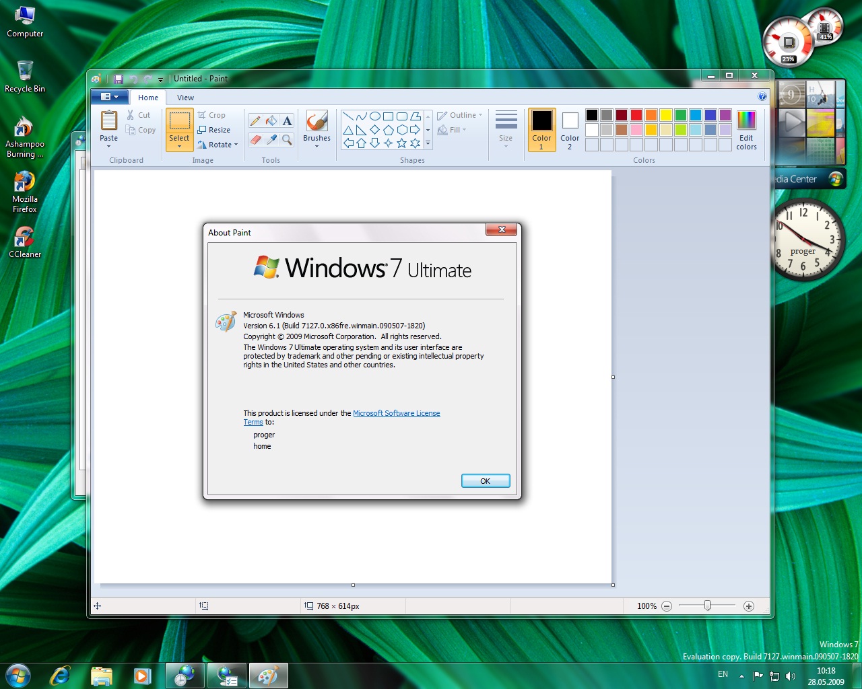Pick the Eraser tool
Image resolution: width=862 pixels, height=689 pixels.
(255, 140)
